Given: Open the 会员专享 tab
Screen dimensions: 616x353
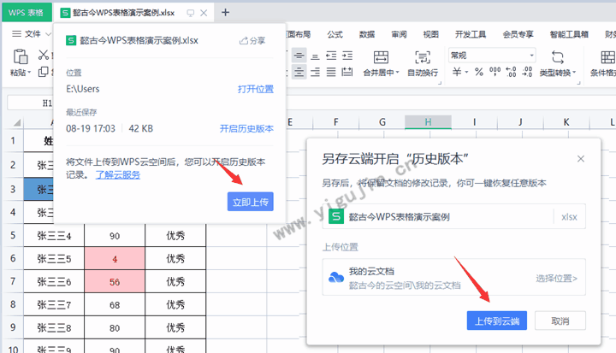Looking at the screenshot, I should [518, 34].
